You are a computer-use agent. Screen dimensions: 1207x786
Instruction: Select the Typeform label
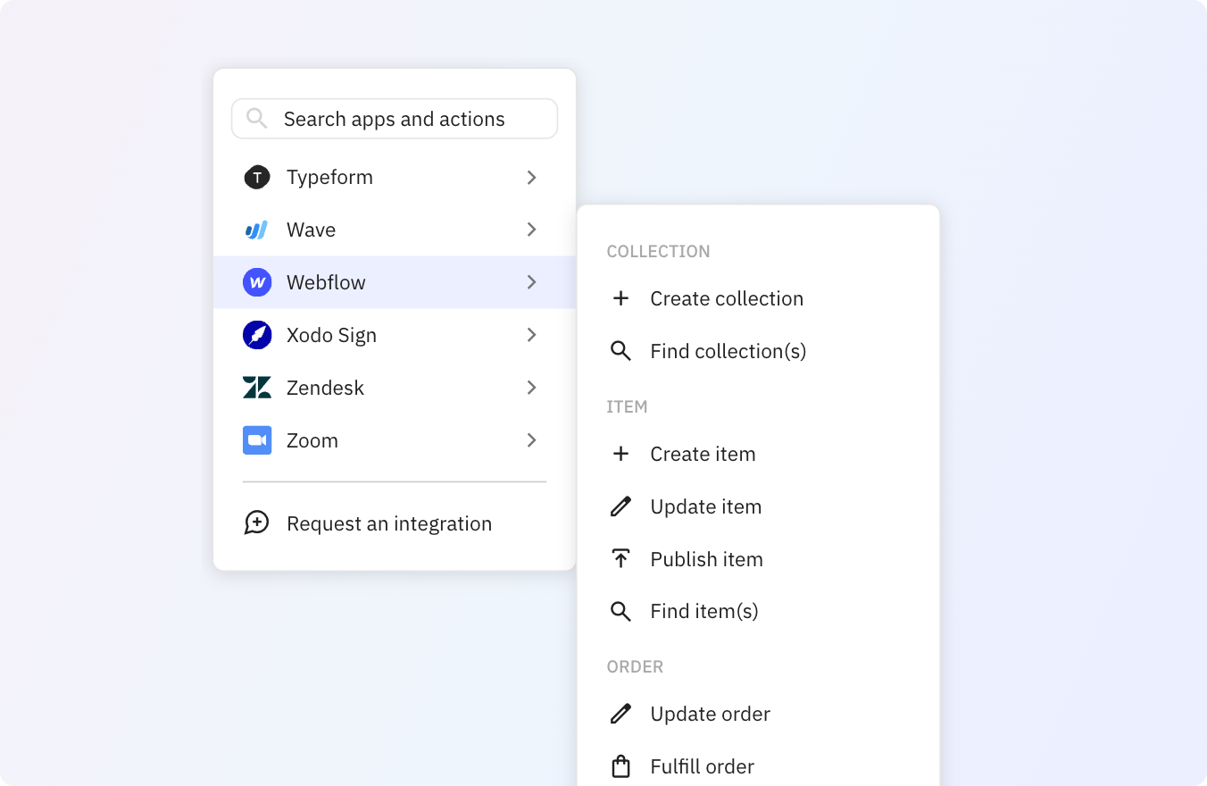coord(329,178)
